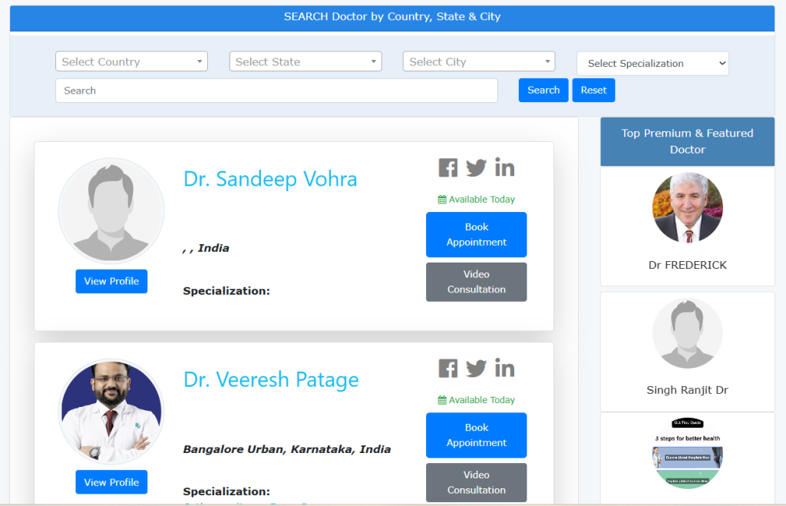Open Dr. Veeresh Patage name link
The image size is (786, 506).
pyautogui.click(x=271, y=380)
